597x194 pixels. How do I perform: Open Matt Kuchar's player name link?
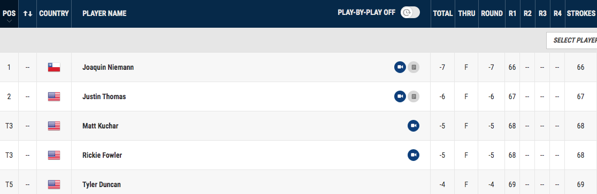pyautogui.click(x=101, y=126)
